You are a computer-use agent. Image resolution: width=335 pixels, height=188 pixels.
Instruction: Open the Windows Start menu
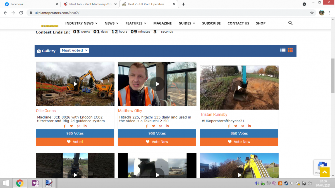(x=6, y=183)
